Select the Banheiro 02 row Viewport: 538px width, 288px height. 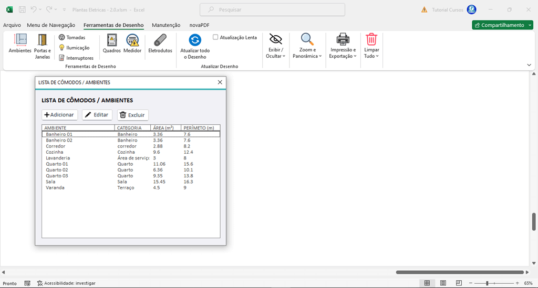[131, 140]
